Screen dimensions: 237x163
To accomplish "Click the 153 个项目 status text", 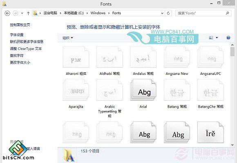I will [90, 151].
